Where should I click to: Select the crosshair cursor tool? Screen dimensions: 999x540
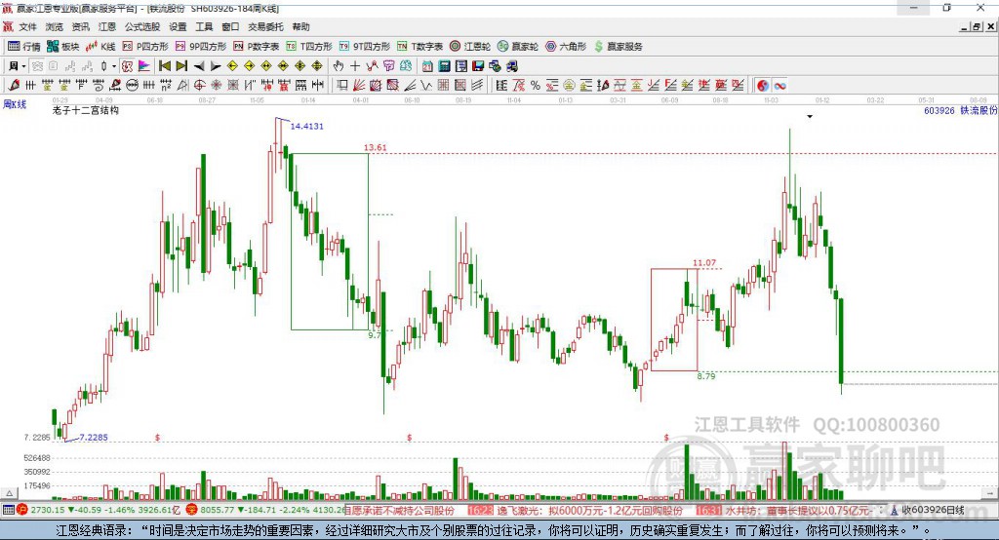click(x=355, y=65)
